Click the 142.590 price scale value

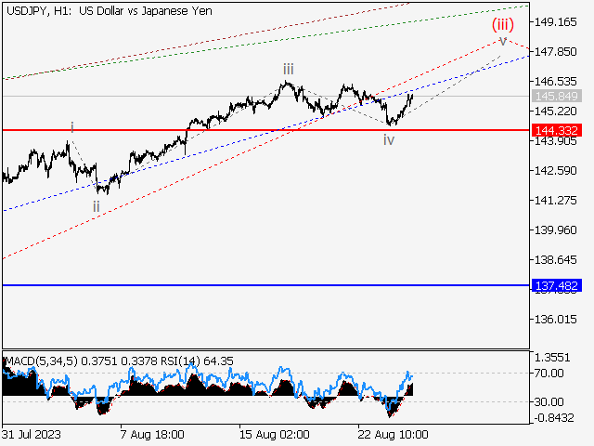555,171
